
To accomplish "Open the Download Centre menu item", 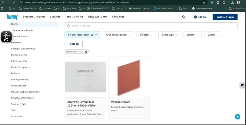I will point(97,17).
